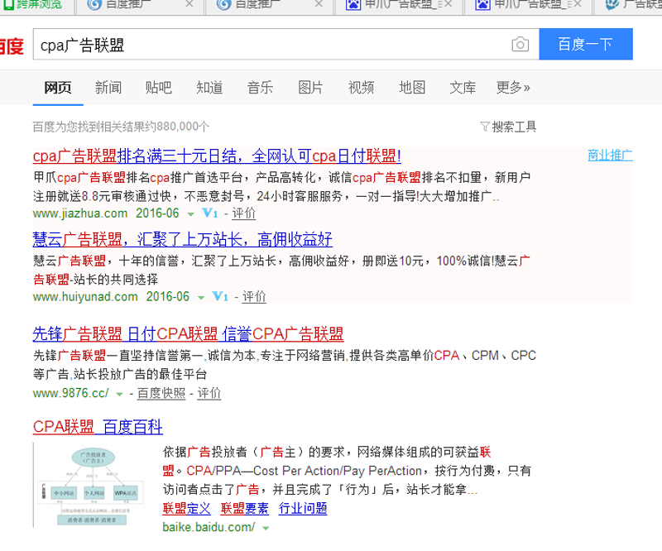Click the V1 badge for jiazhua.com
The image size is (662, 551).
pos(210,213)
